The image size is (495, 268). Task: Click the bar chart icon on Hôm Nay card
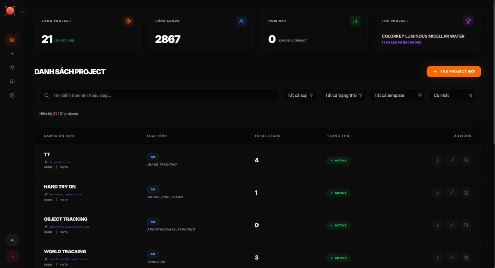[355, 21]
